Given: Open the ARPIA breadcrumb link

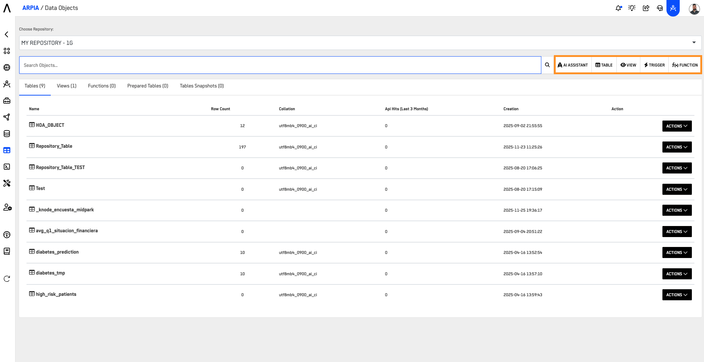Looking at the screenshot, I should pyautogui.click(x=31, y=7).
